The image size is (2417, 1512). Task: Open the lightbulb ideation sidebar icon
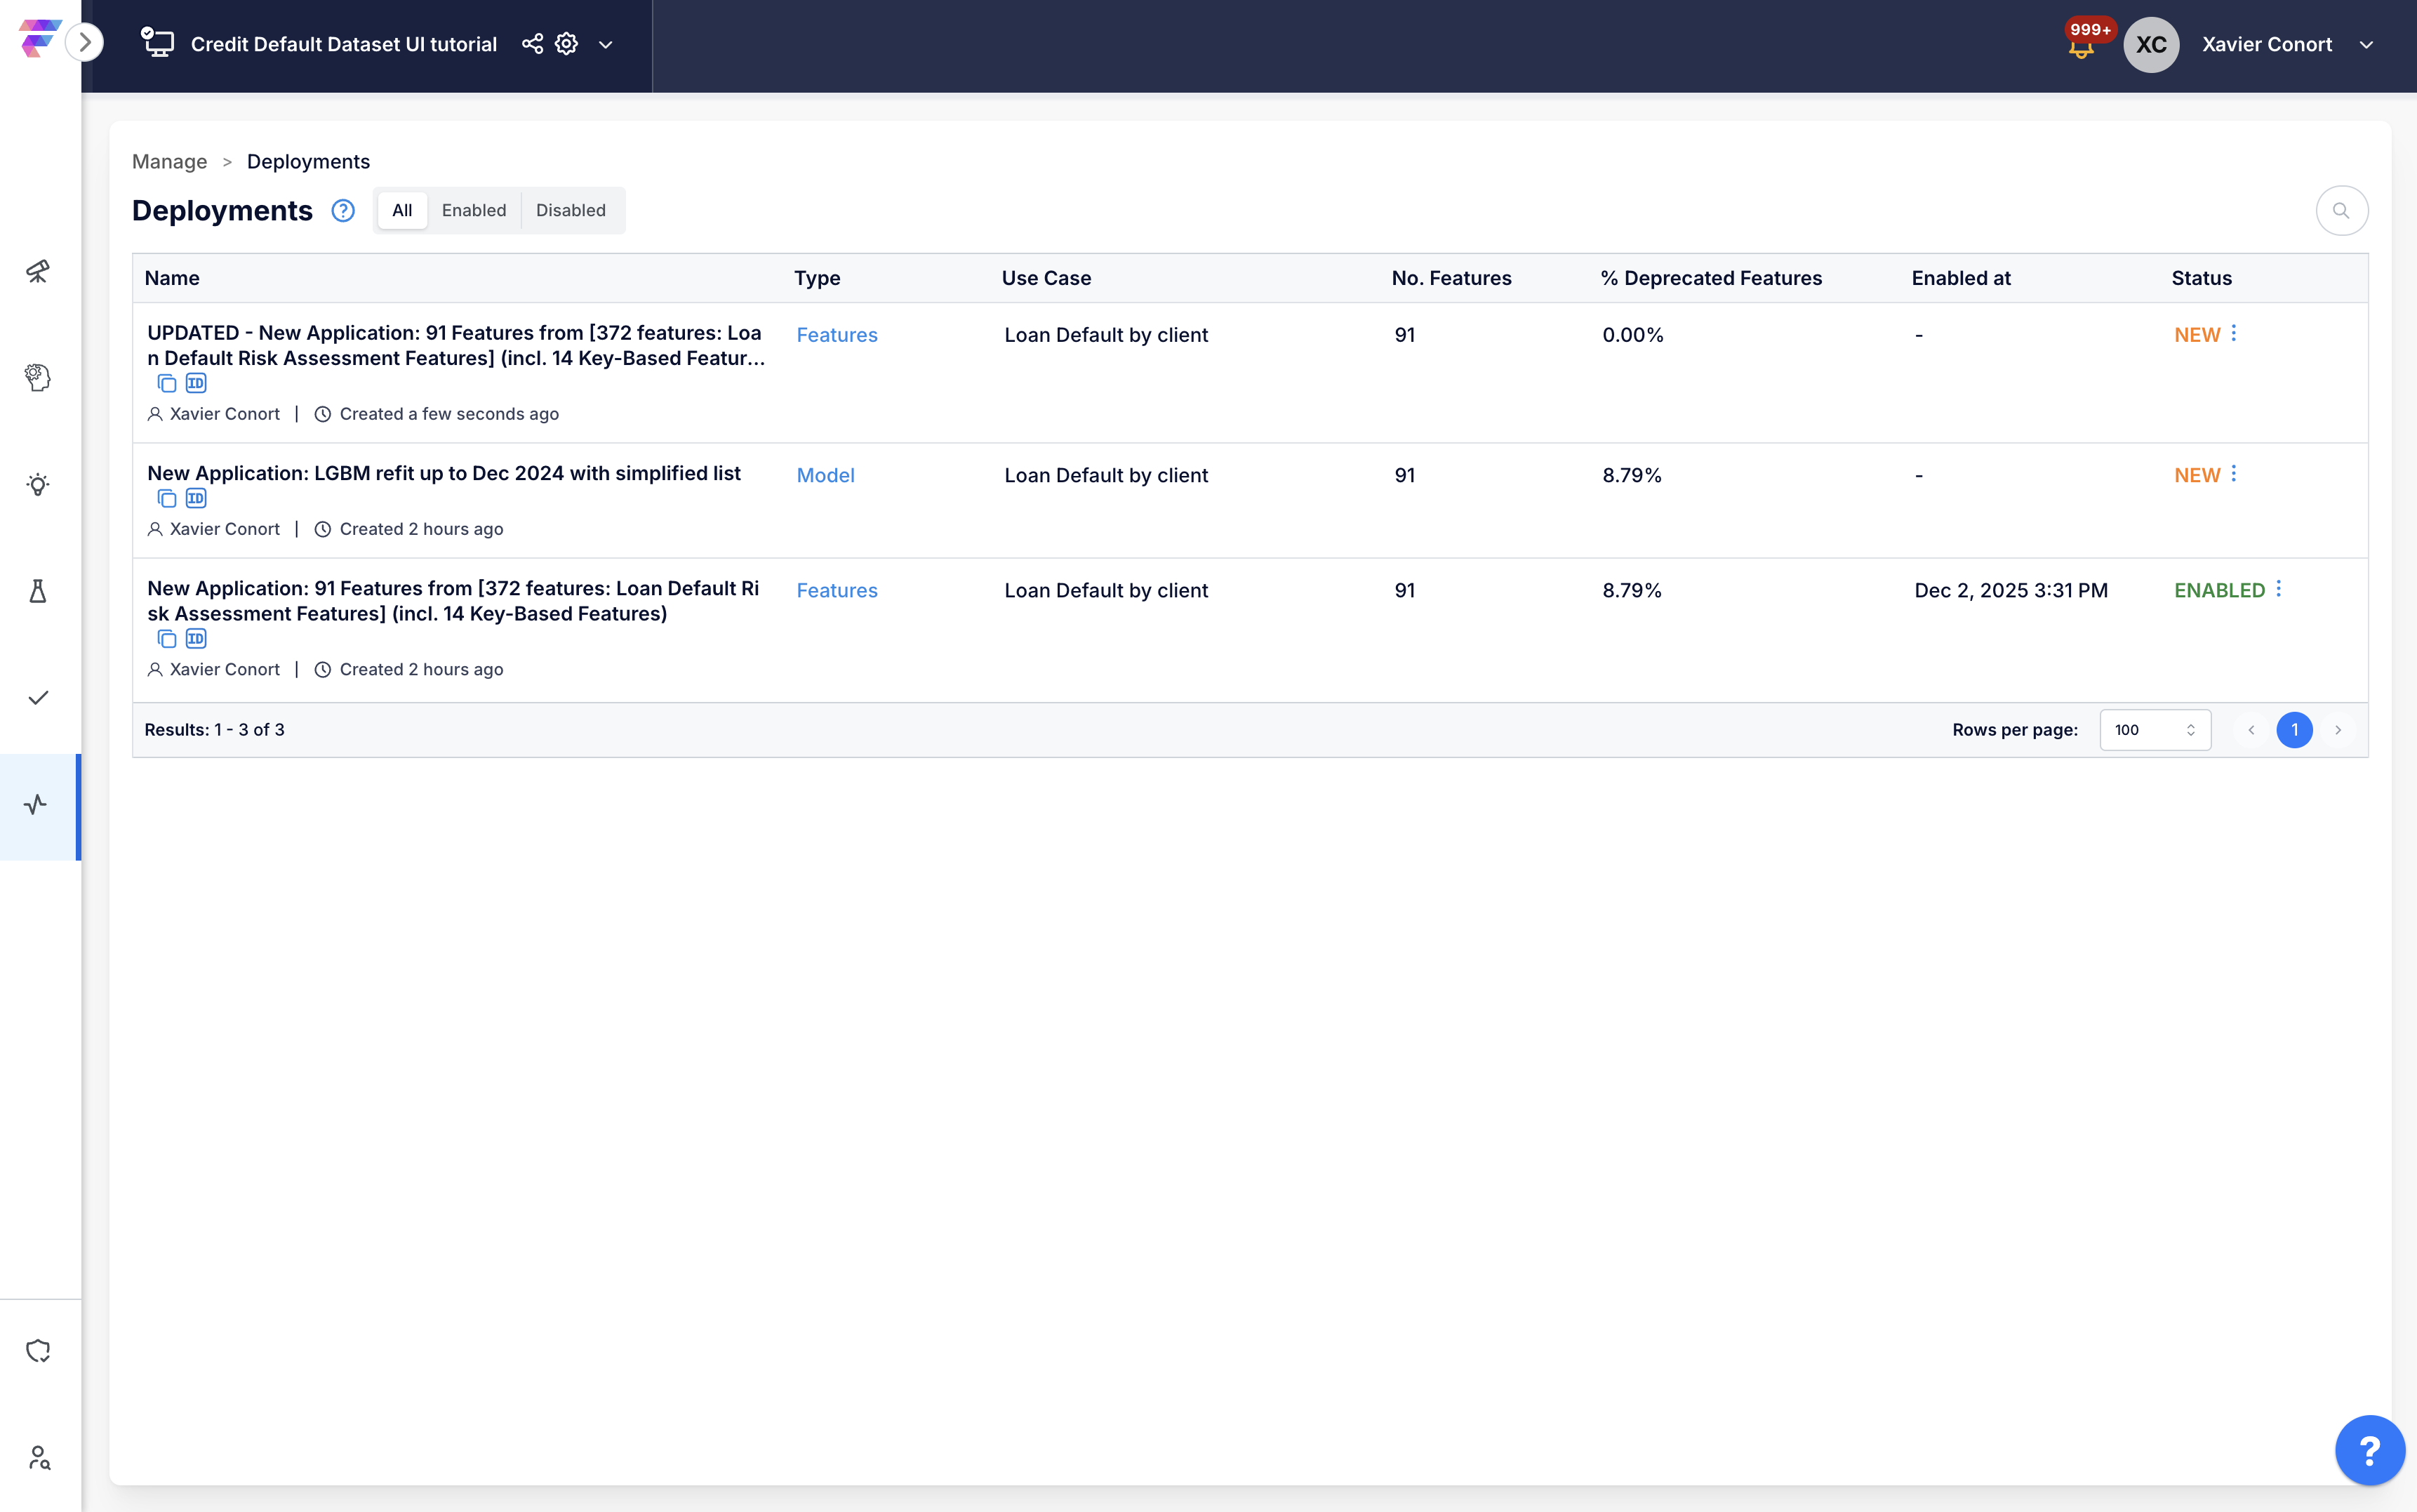click(x=38, y=485)
